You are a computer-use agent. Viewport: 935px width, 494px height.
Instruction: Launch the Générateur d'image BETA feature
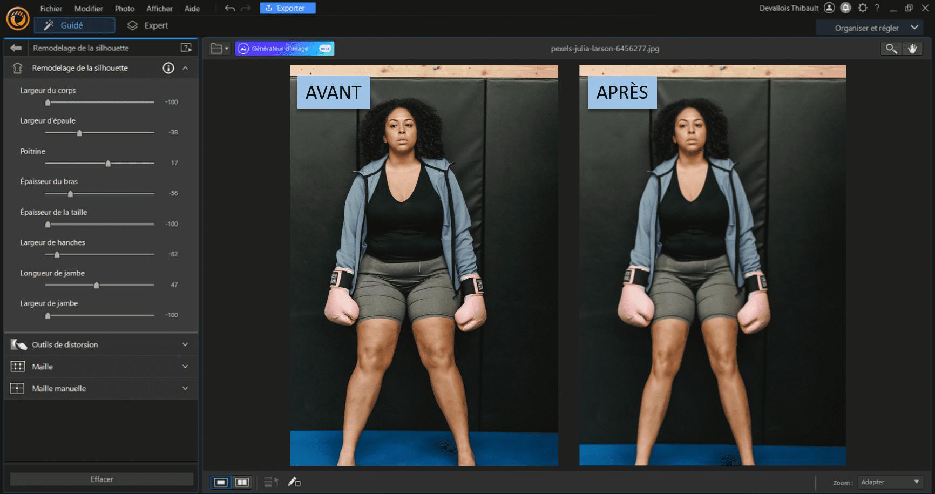click(x=283, y=48)
